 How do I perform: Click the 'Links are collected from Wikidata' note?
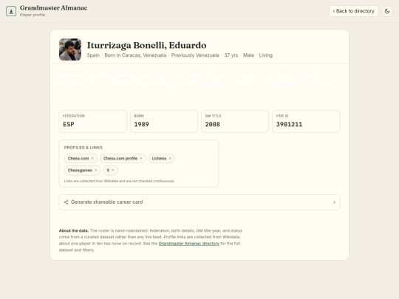tap(120, 181)
